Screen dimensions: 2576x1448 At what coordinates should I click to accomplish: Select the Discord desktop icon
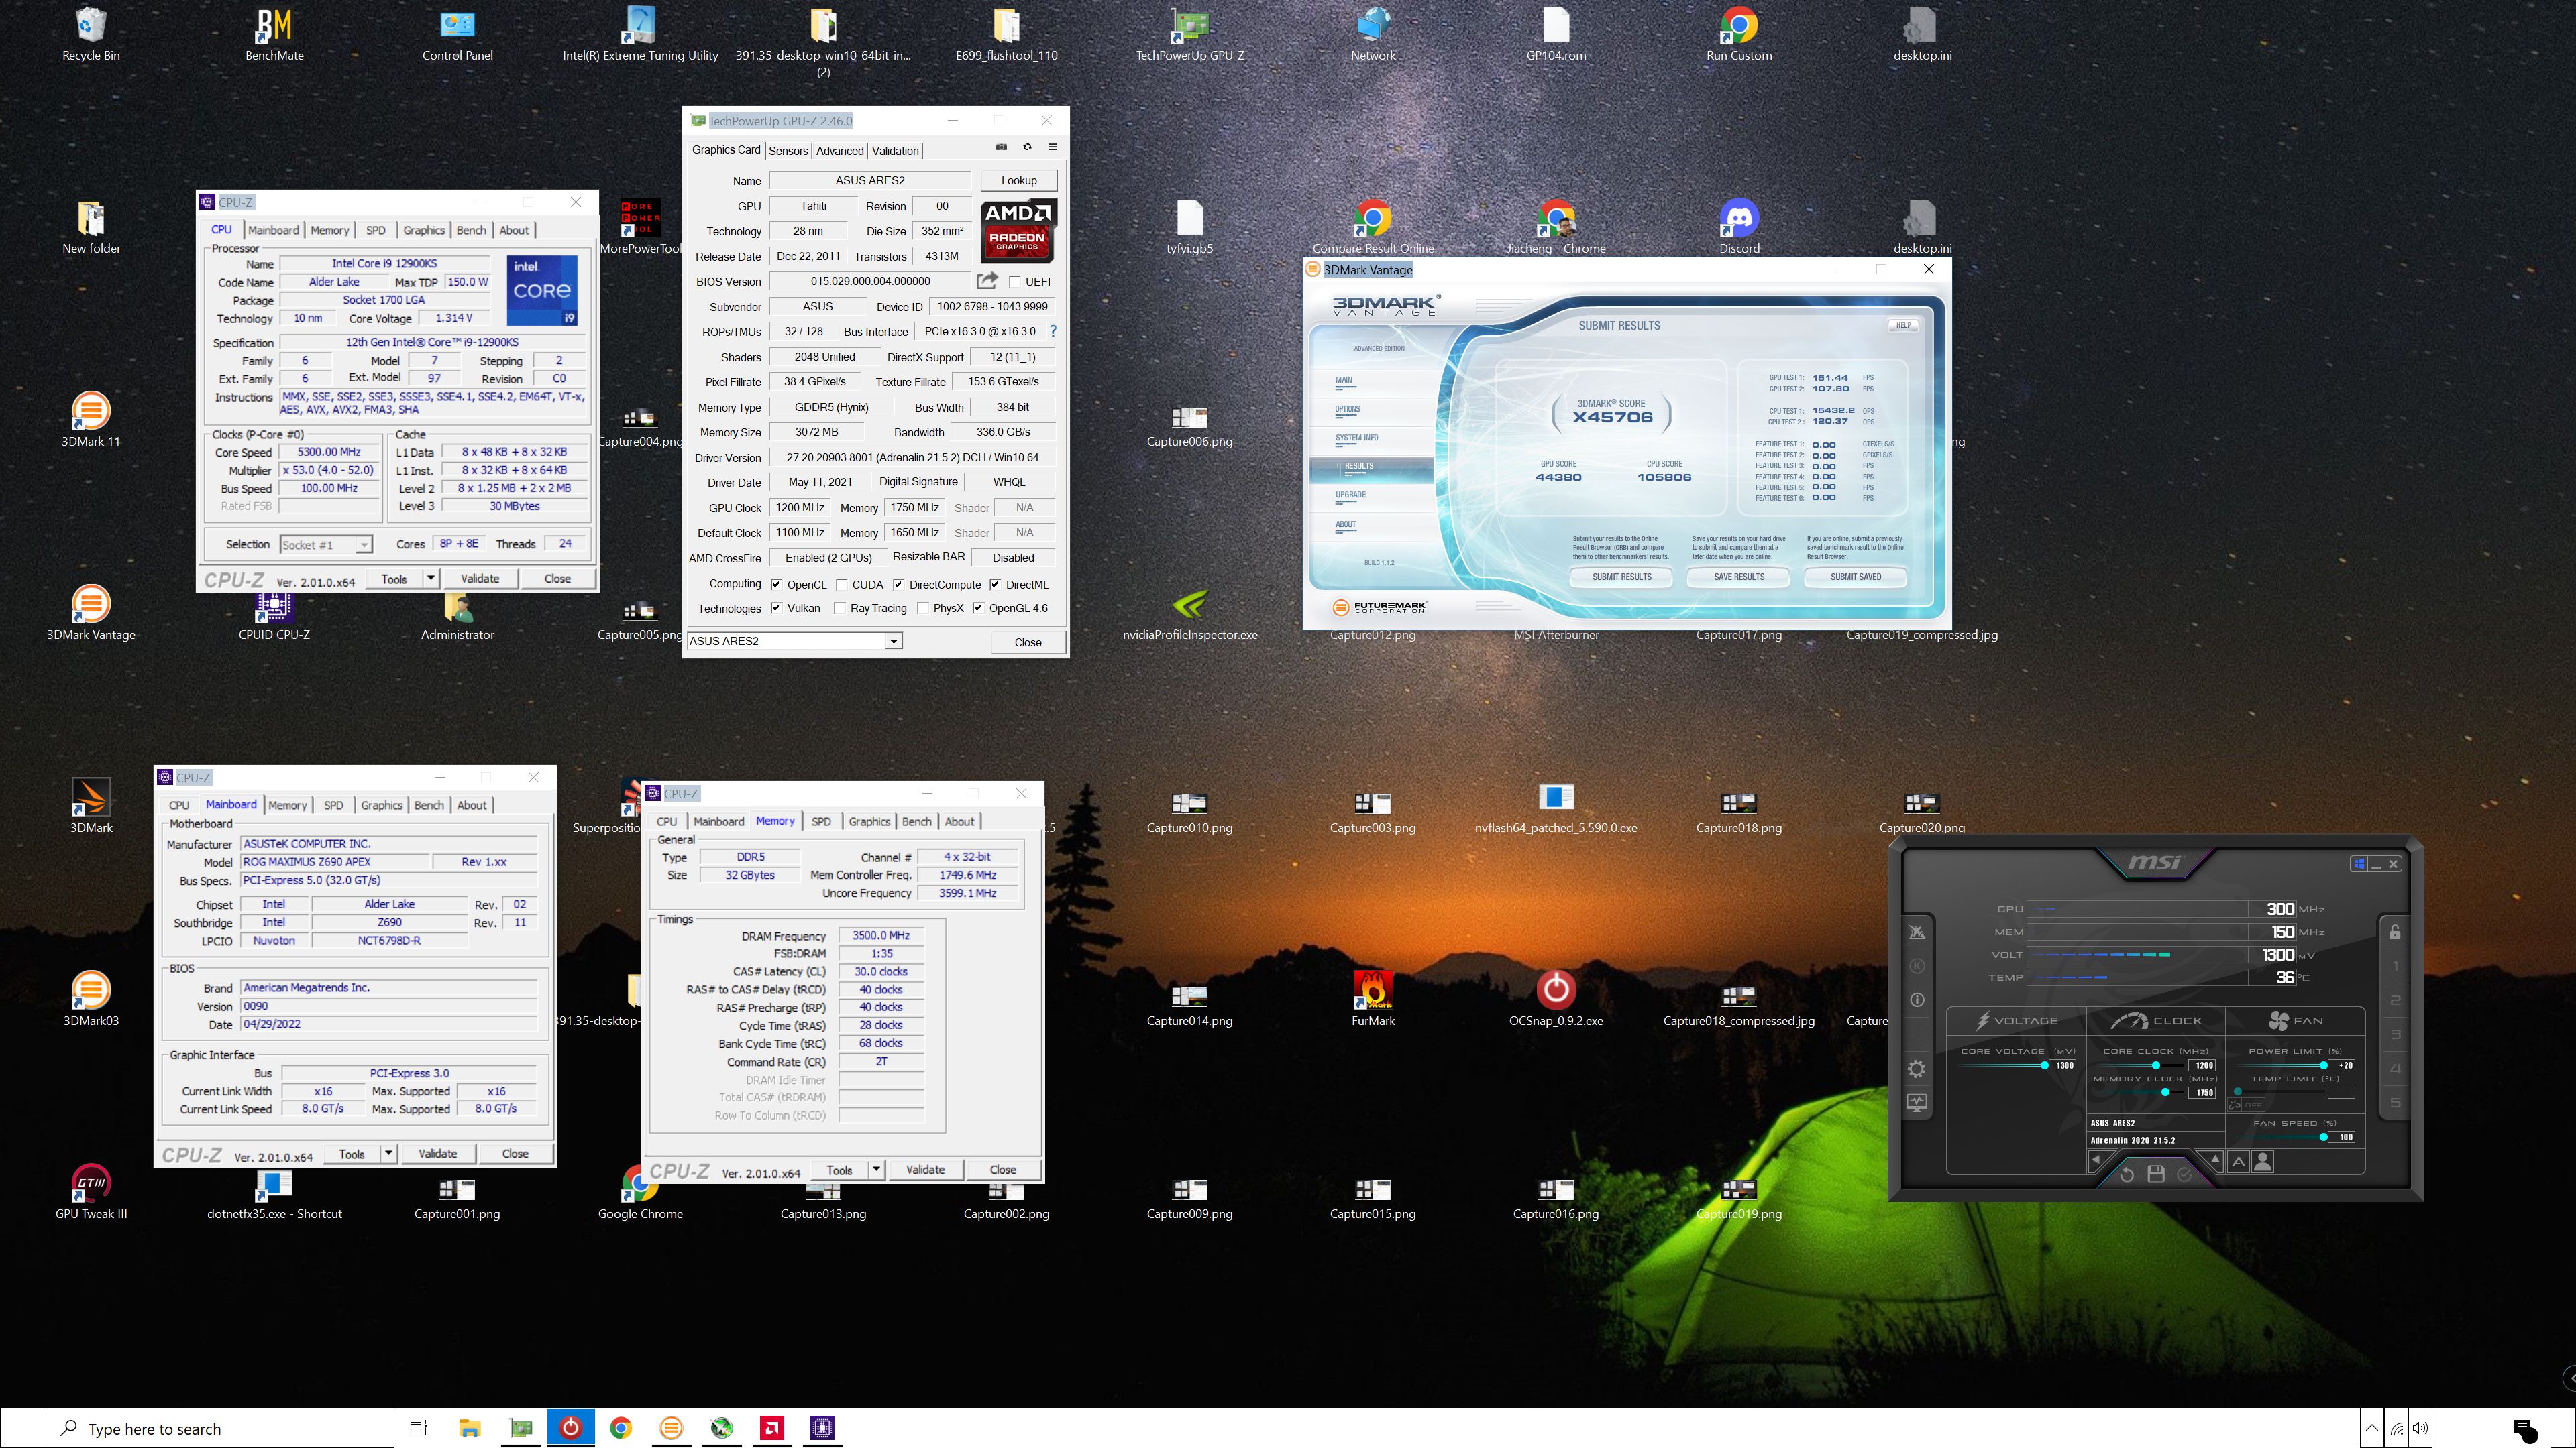coord(1739,227)
